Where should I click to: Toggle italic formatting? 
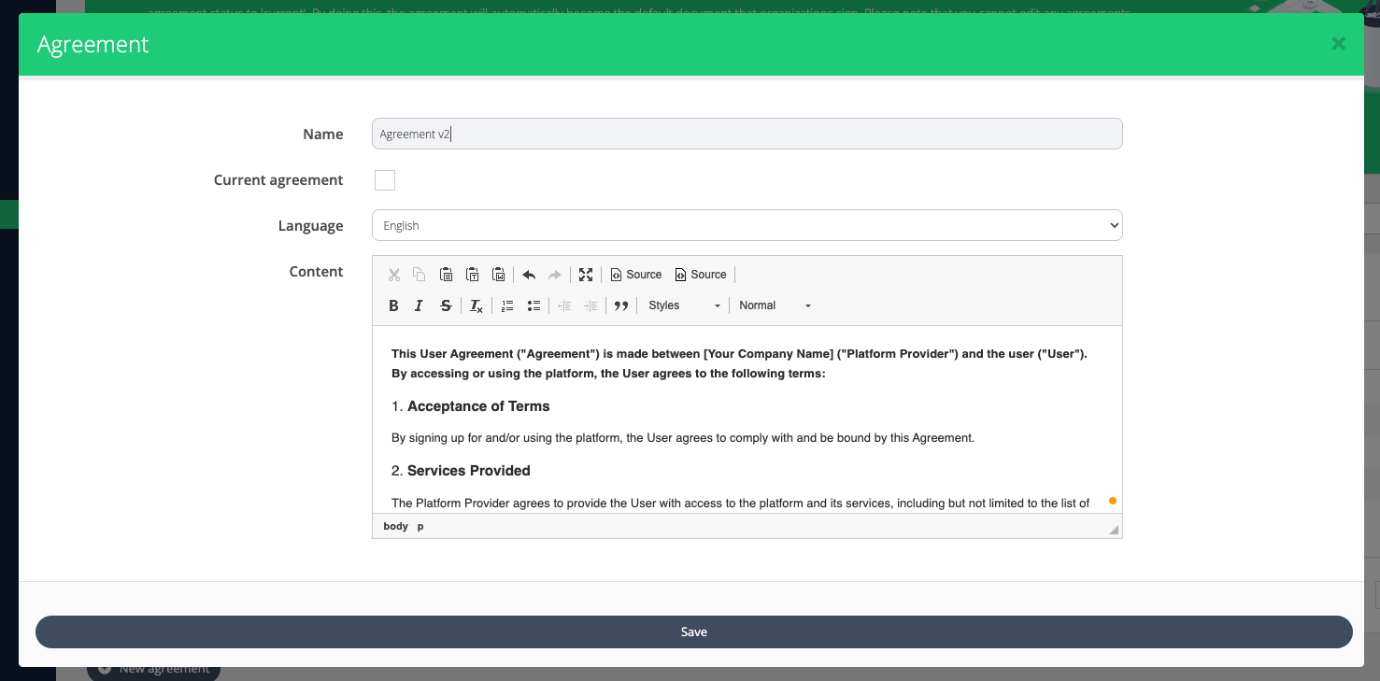(419, 305)
